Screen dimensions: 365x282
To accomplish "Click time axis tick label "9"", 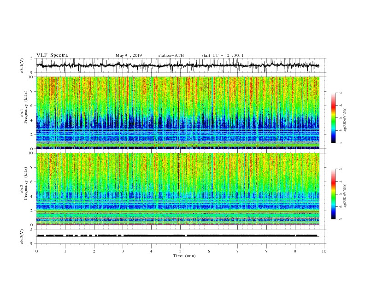I will pos(295,251).
